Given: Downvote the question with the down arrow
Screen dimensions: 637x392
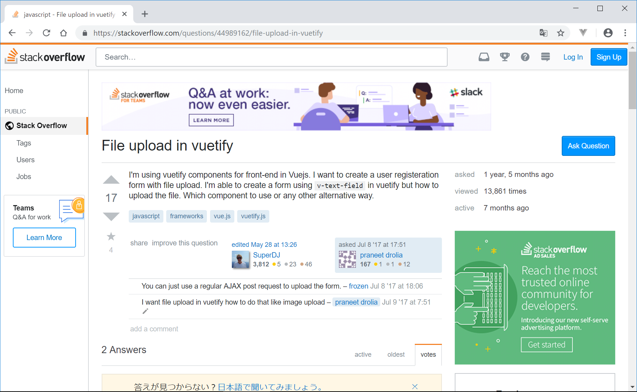Looking at the screenshot, I should coord(111,216).
